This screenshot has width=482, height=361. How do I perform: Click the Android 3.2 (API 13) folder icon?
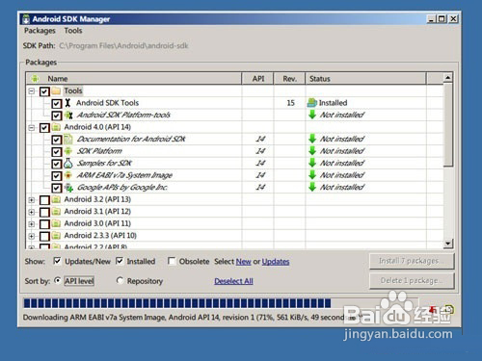point(56,199)
